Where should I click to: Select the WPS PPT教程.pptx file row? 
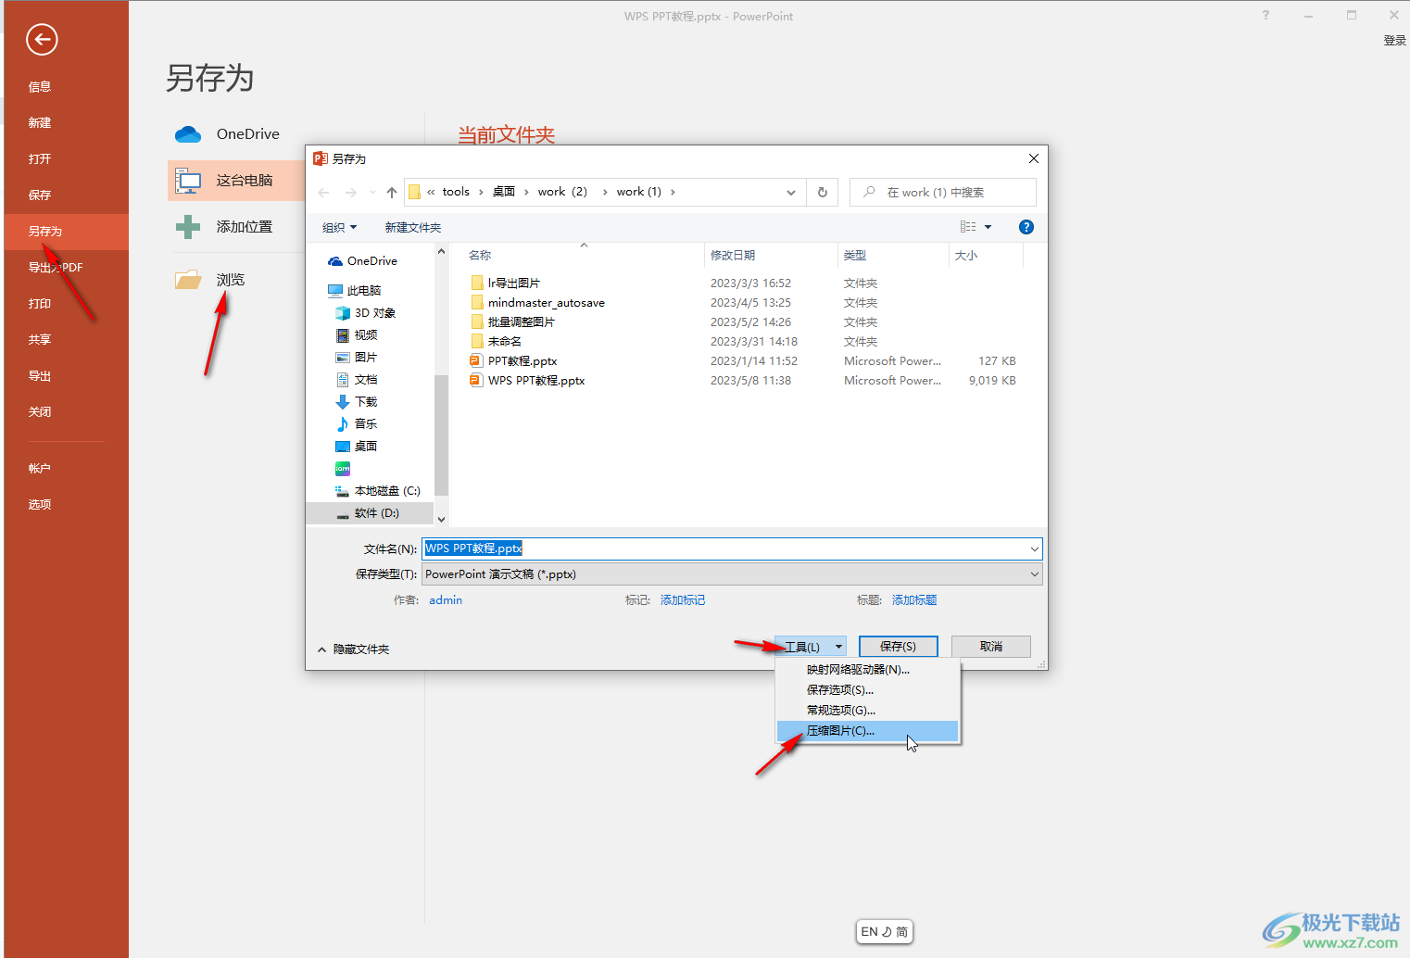coord(743,381)
